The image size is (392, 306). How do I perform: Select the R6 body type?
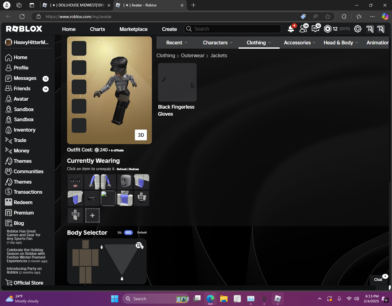pyautogui.click(x=120, y=233)
